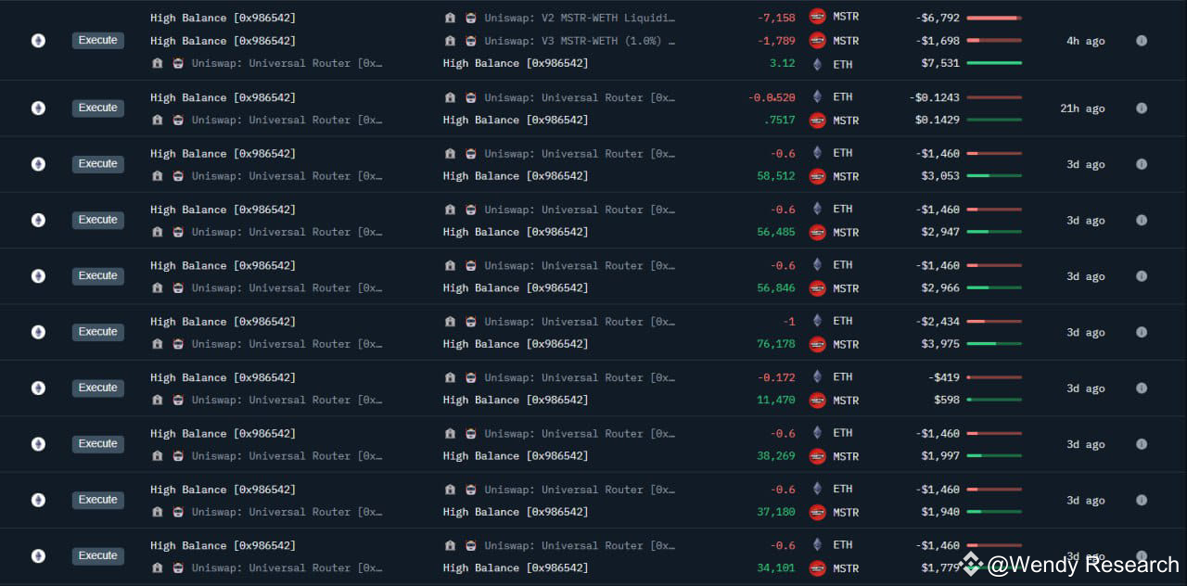Click the robot icon in the 21h ago row
1187x586 pixels.
pyautogui.click(x=177, y=119)
